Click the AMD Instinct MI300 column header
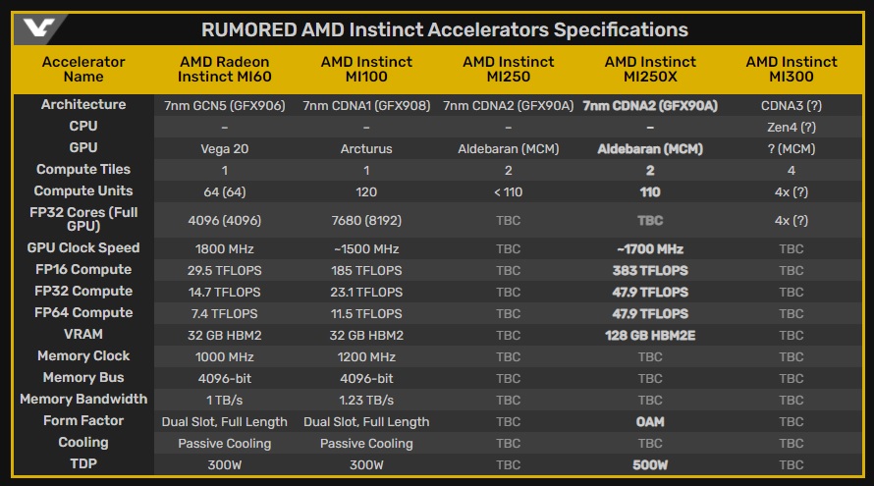Viewport: 874px width, 486px height. tap(791, 69)
